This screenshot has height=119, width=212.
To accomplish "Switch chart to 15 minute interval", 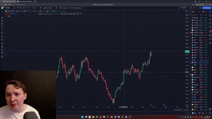I will click(x=21, y=8).
